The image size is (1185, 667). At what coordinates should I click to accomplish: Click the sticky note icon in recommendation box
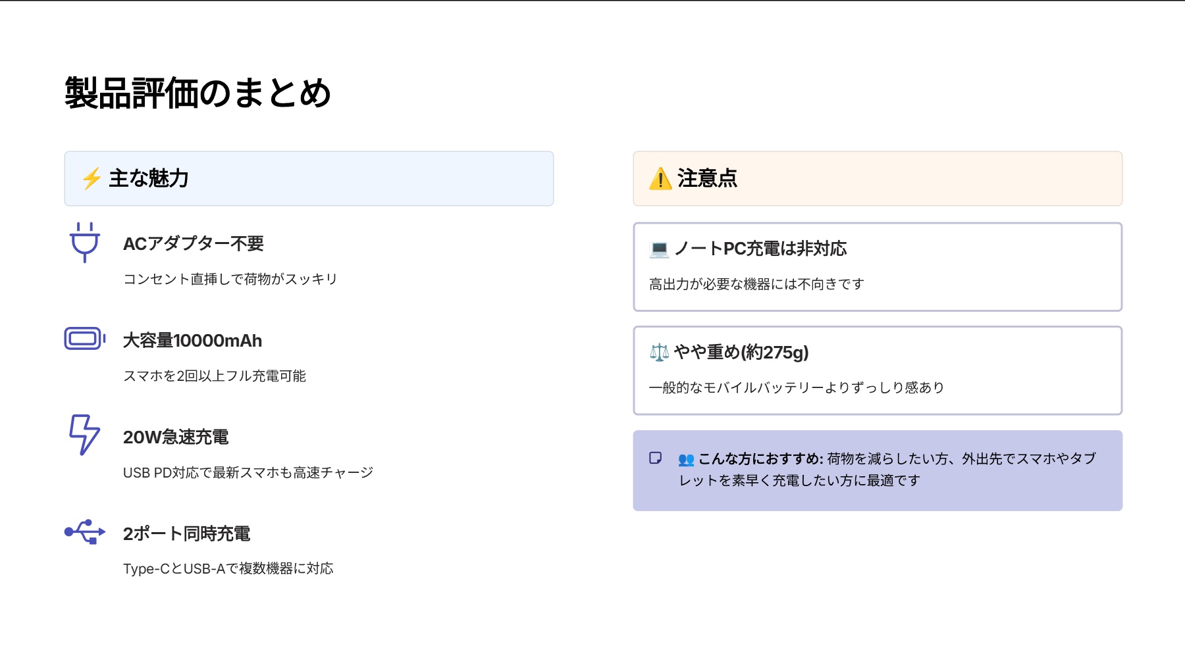655,458
